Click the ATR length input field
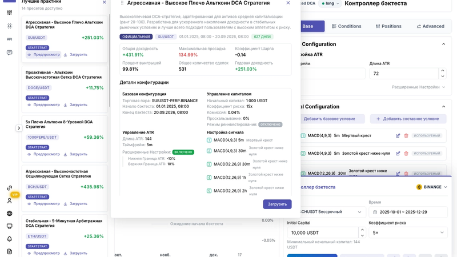Screen dimensions: 457x257 [x=404, y=74]
